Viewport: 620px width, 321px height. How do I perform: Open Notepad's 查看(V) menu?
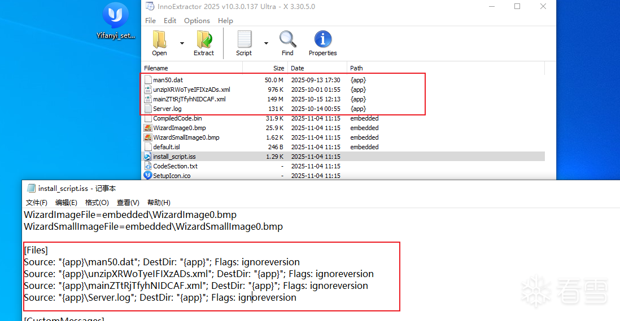pos(128,202)
